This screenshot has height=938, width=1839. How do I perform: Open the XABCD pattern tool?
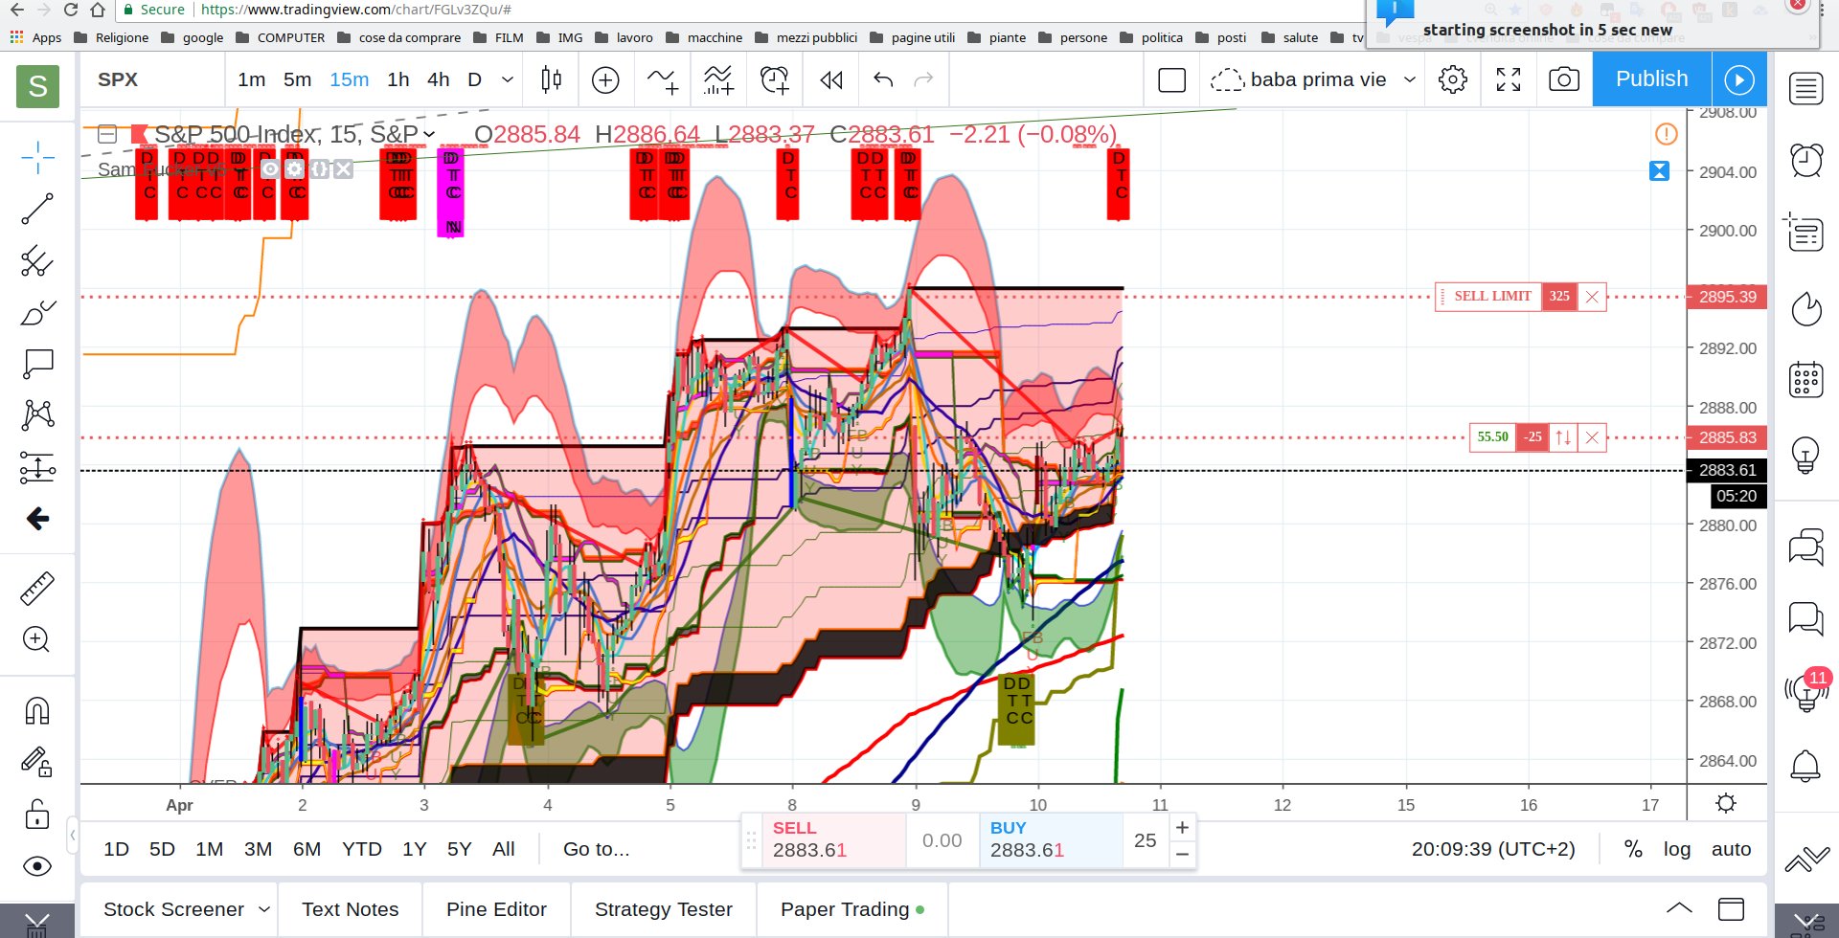point(37,414)
